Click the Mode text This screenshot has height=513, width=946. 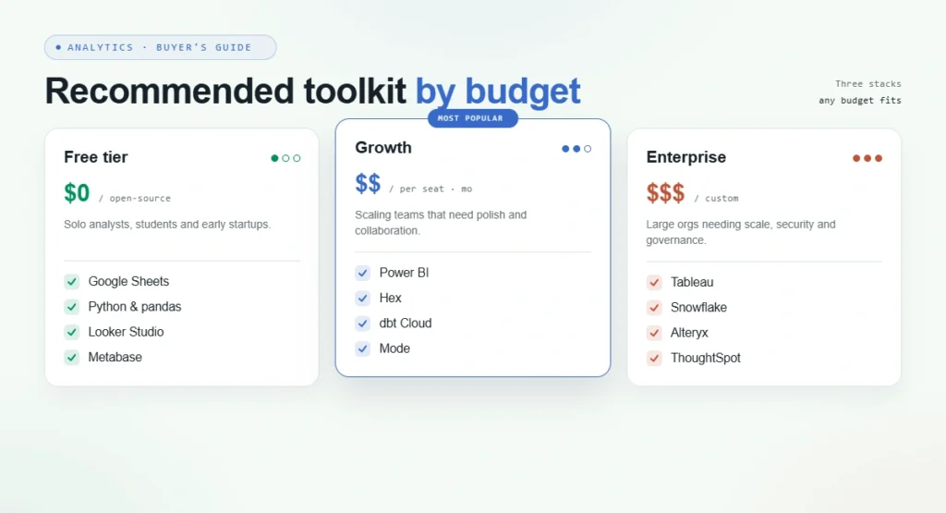pos(394,348)
